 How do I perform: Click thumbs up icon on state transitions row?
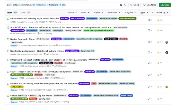pos(158,63)
